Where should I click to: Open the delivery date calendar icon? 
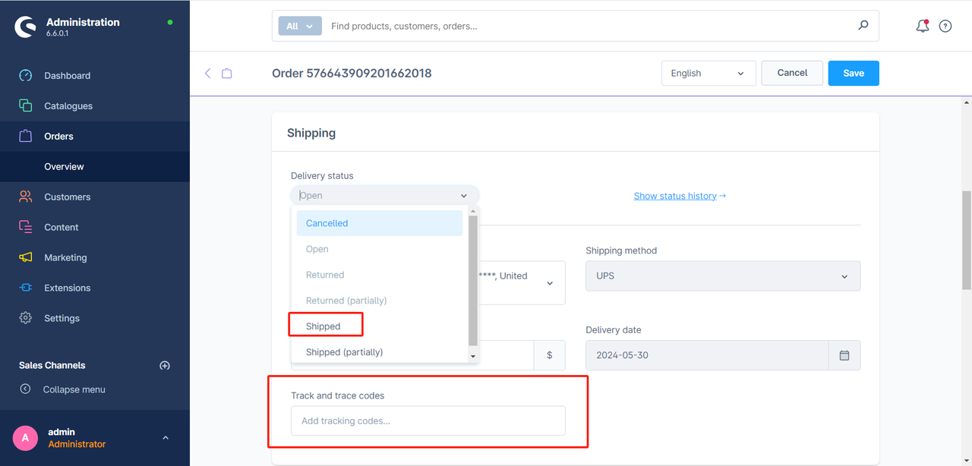844,355
